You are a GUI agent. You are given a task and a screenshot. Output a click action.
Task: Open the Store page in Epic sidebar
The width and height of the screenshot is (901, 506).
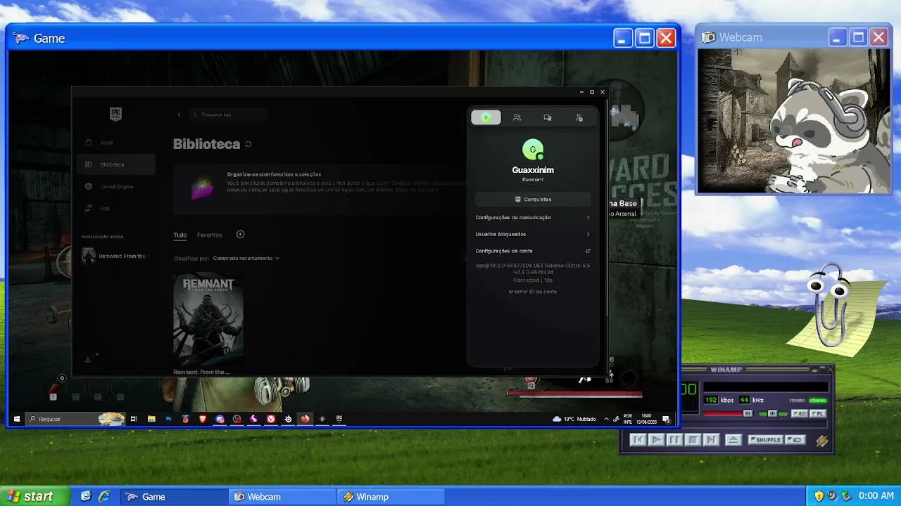[x=116, y=143]
